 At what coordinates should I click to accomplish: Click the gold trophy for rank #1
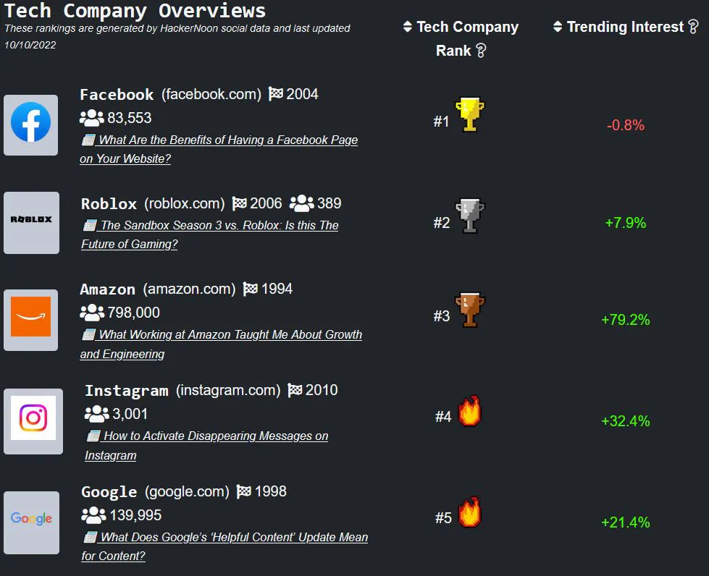pyautogui.click(x=469, y=115)
